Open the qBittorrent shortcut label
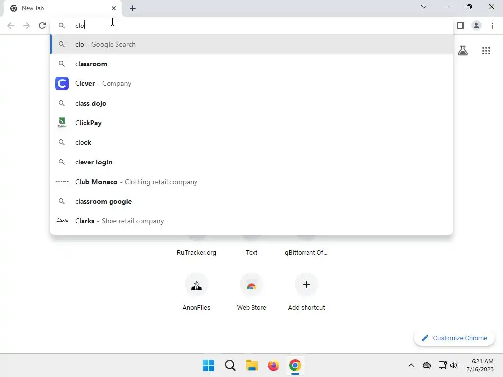The width and height of the screenshot is (503, 377). point(306,253)
